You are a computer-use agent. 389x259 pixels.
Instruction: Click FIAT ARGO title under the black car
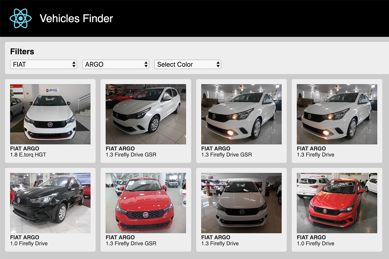point(25,237)
